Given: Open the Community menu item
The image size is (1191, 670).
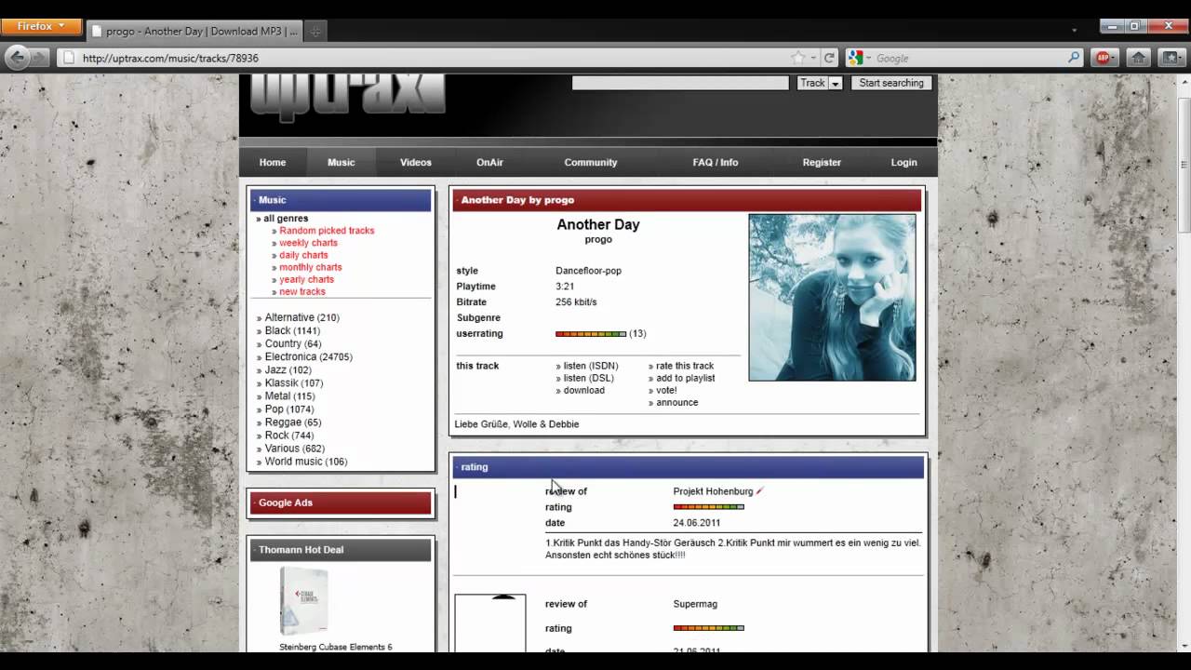Looking at the screenshot, I should click(591, 162).
